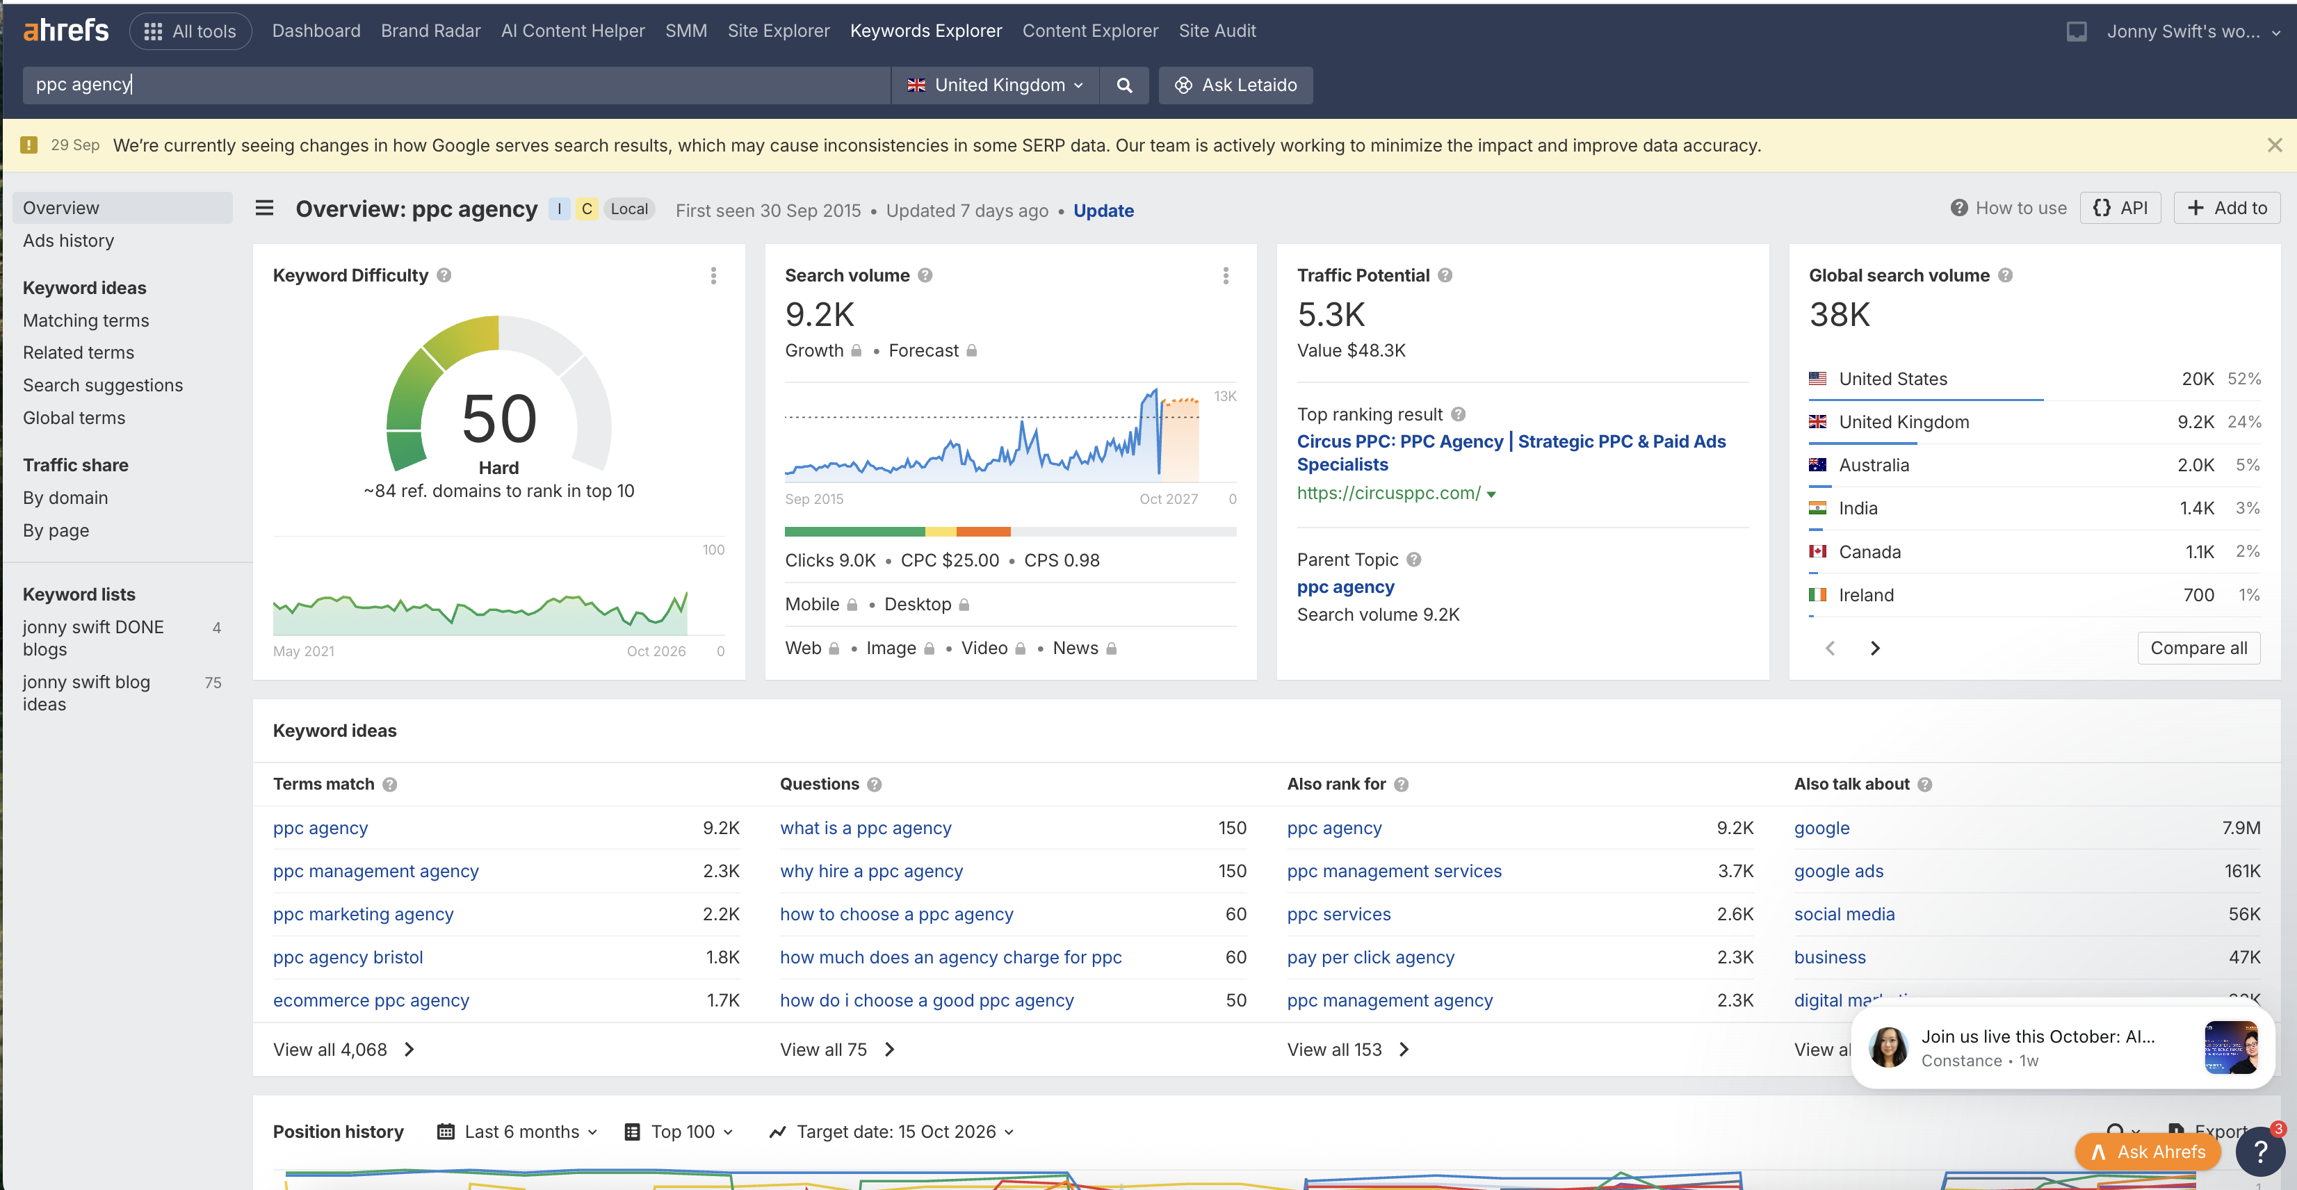Image resolution: width=2297 pixels, height=1190 pixels.
Task: Expand the circusppc.com URL dropdown arrow
Action: pos(1491,495)
